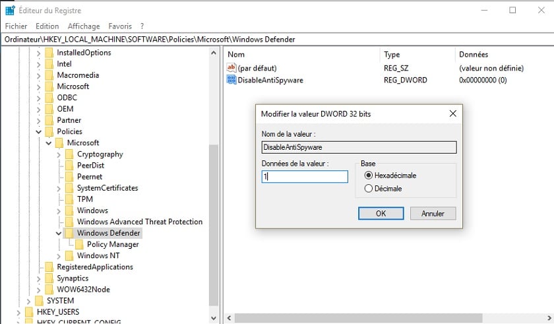Select the Windows key under Microsoft
Screen dimensions: 554x324
(92, 211)
